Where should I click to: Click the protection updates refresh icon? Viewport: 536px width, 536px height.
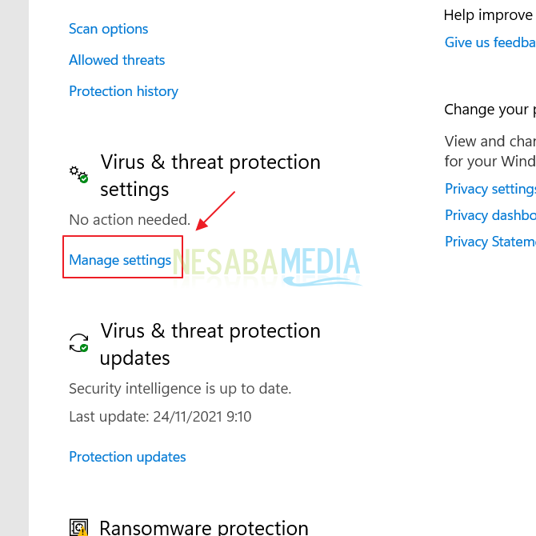click(x=78, y=343)
